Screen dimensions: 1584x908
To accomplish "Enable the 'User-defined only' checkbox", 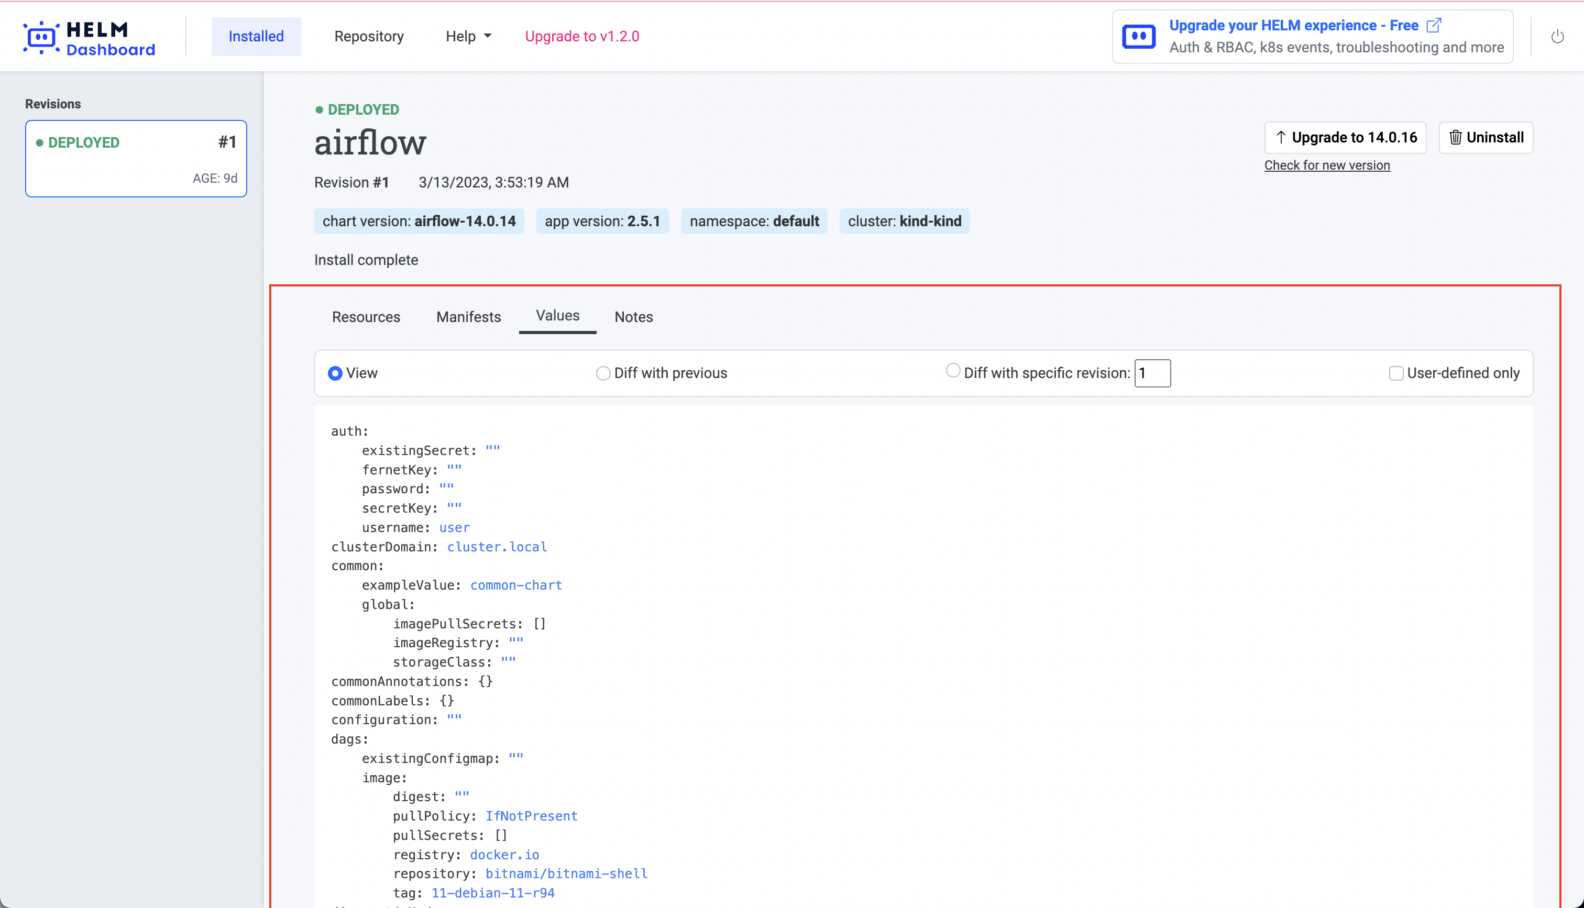I will pyautogui.click(x=1396, y=372).
